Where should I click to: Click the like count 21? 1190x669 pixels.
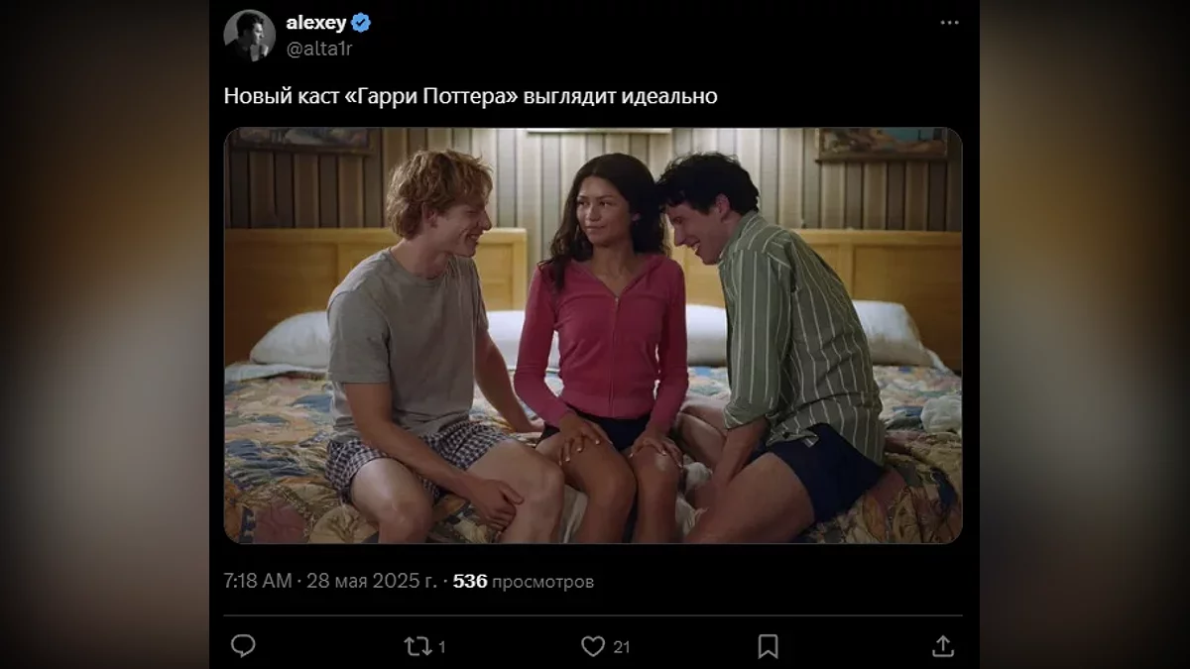click(622, 647)
